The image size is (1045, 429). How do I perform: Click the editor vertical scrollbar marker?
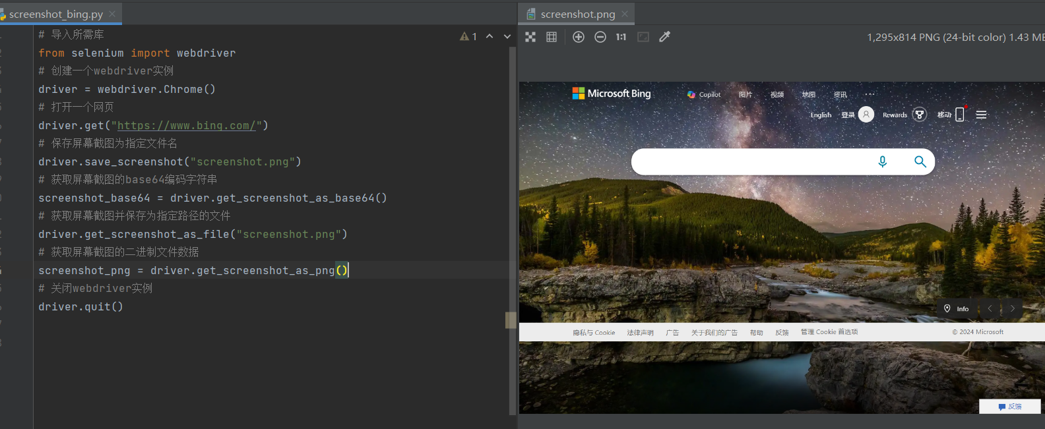511,320
